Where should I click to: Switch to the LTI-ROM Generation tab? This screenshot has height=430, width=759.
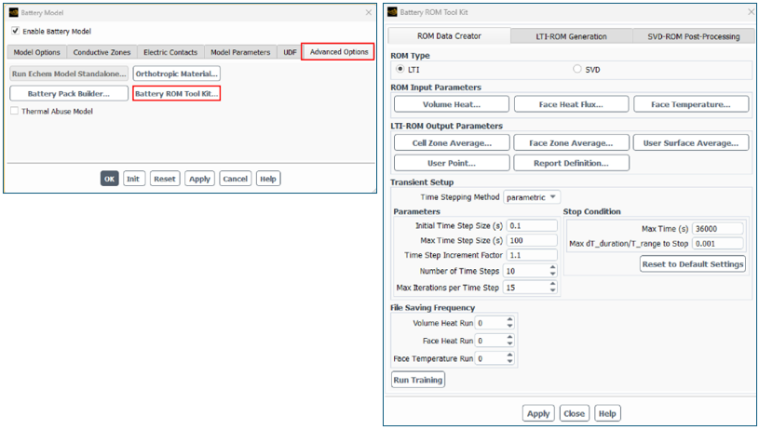pyautogui.click(x=571, y=36)
